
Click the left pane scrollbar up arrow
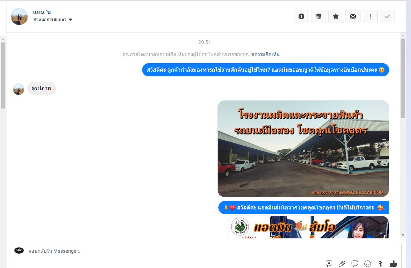(x=3, y=40)
